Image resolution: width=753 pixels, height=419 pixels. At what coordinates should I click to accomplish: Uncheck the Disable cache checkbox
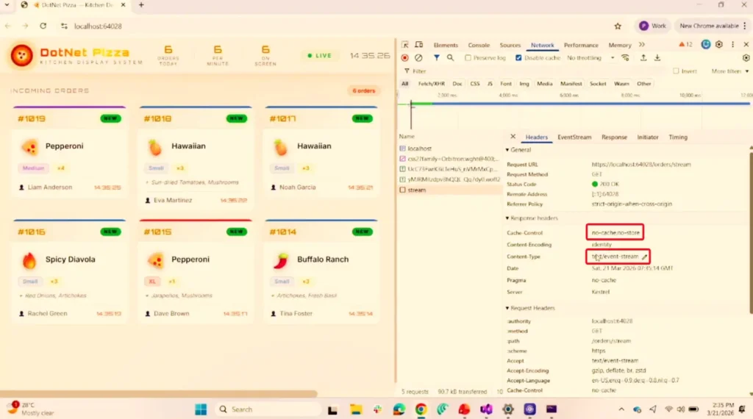tap(518, 58)
